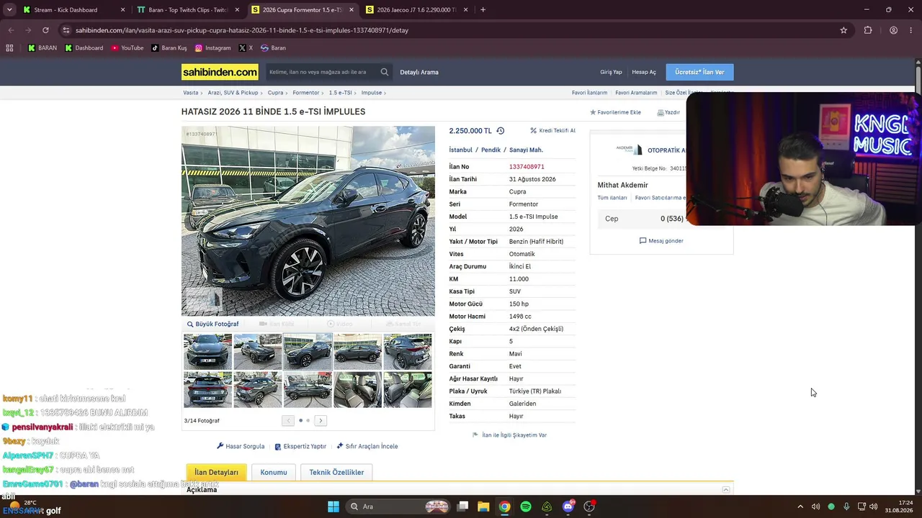Open the Pendik location link
Viewport: 922px width, 518px height.
click(x=491, y=150)
